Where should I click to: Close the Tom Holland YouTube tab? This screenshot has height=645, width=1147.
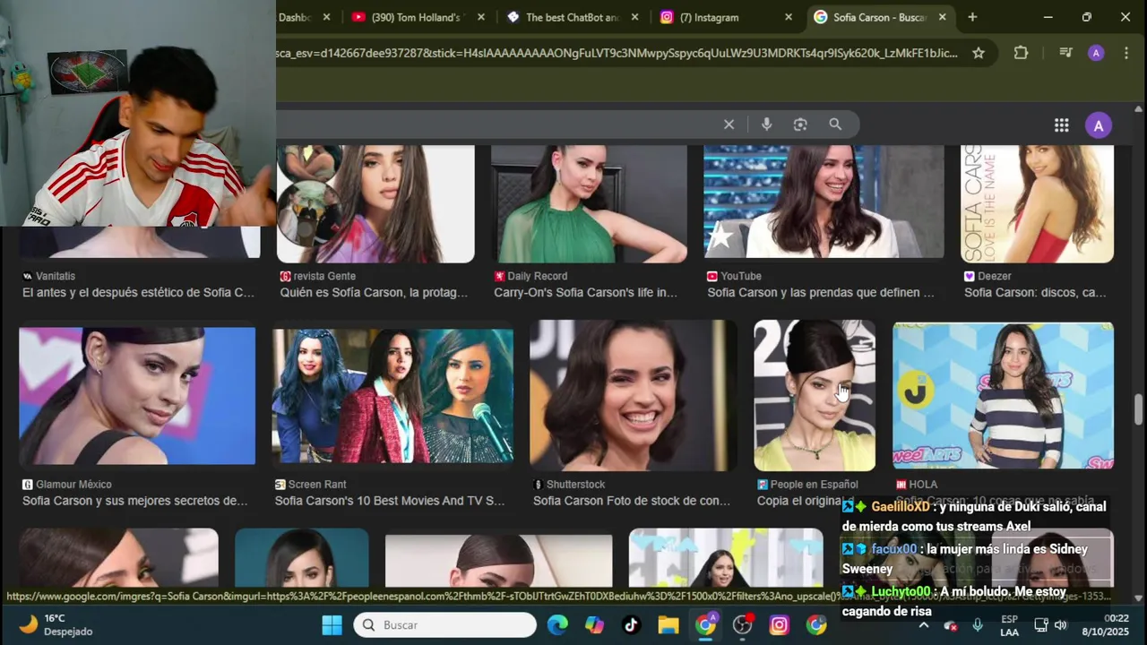(481, 17)
